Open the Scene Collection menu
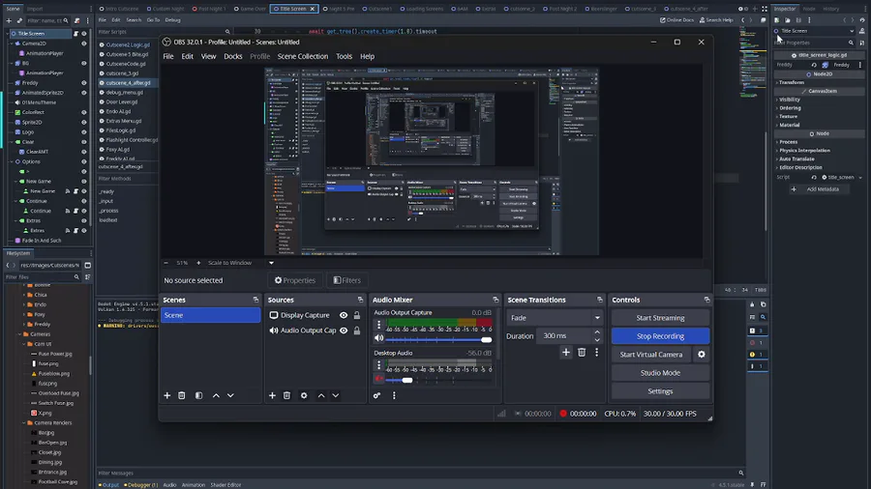This screenshot has height=489, width=871. 303,56
